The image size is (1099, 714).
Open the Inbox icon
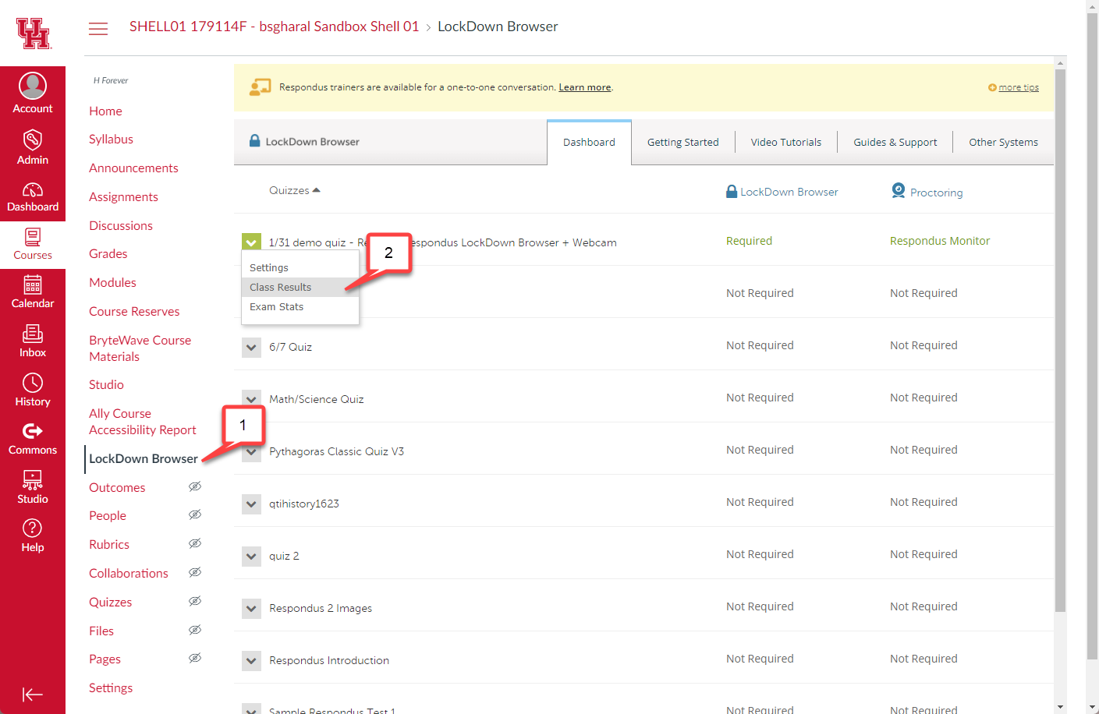(x=33, y=334)
